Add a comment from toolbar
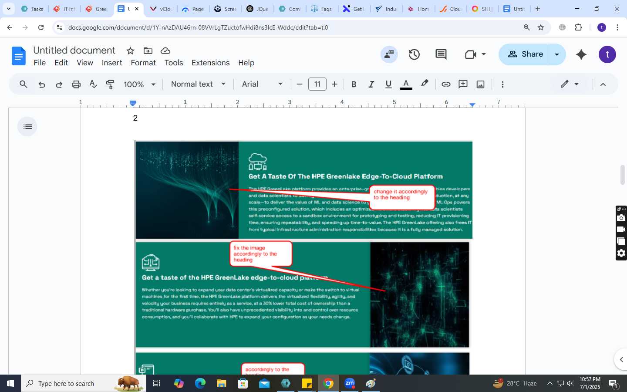Screen dimensions: 627x392 coord(463,84)
